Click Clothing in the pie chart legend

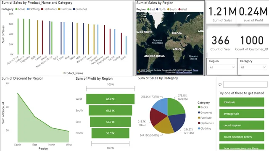pyautogui.click(x=204, y=128)
